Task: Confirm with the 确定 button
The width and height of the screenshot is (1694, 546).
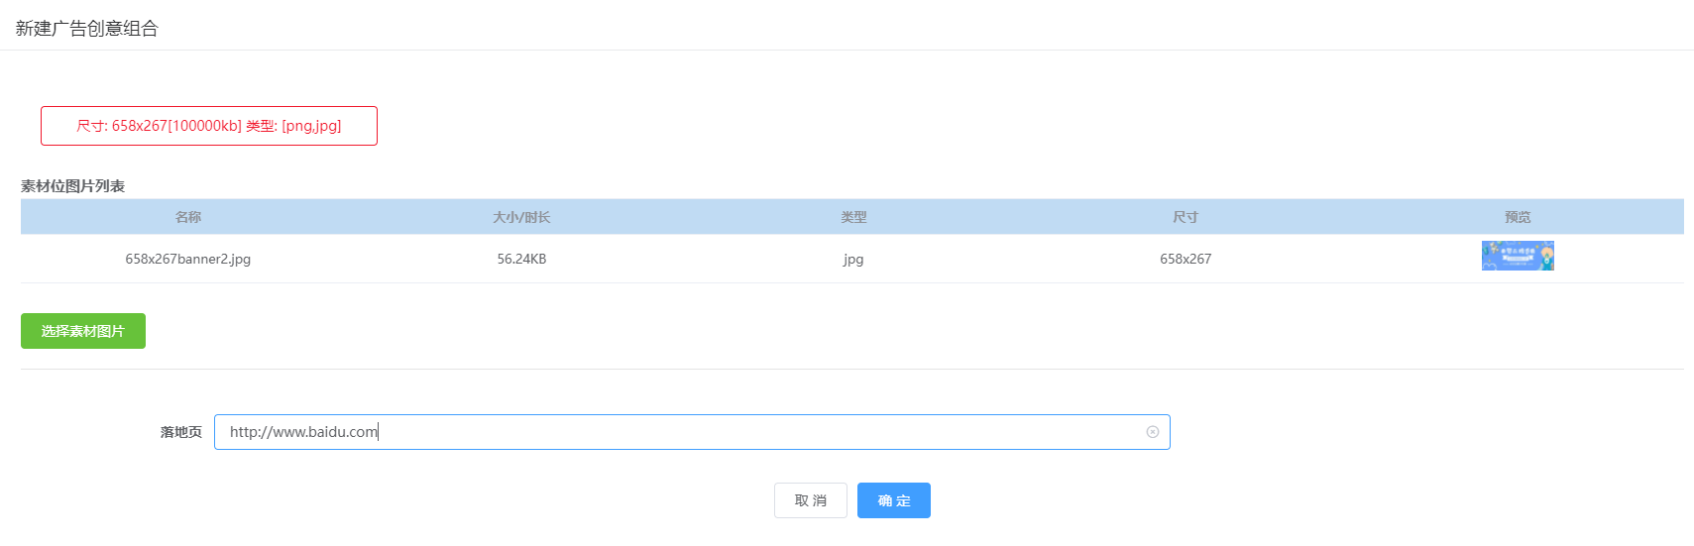Action: [894, 500]
